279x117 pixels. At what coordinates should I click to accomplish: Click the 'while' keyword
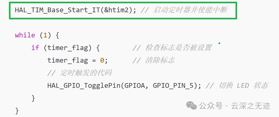click(x=25, y=35)
